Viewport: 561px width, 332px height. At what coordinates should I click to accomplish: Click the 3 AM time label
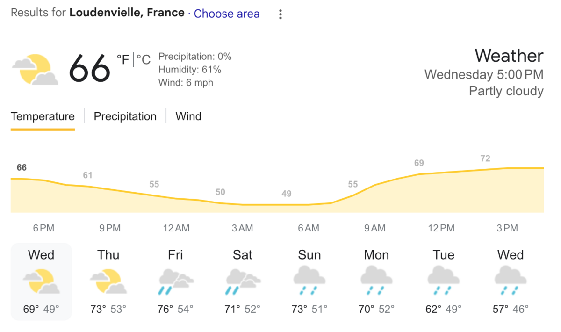point(243,228)
